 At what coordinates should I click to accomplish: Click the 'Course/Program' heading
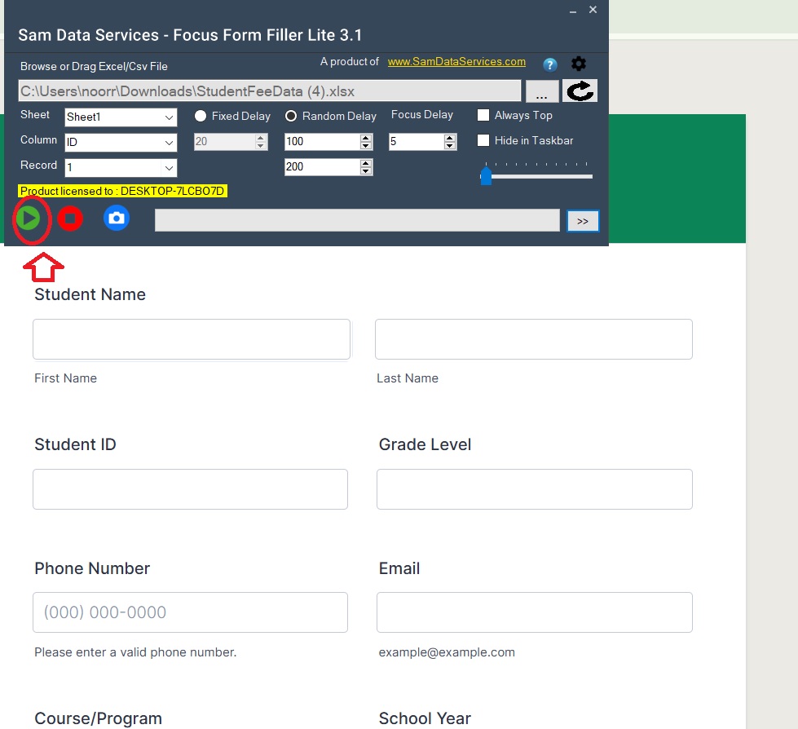(99, 718)
